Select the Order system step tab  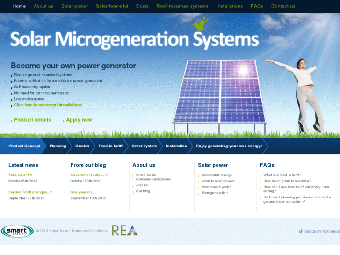point(144,146)
